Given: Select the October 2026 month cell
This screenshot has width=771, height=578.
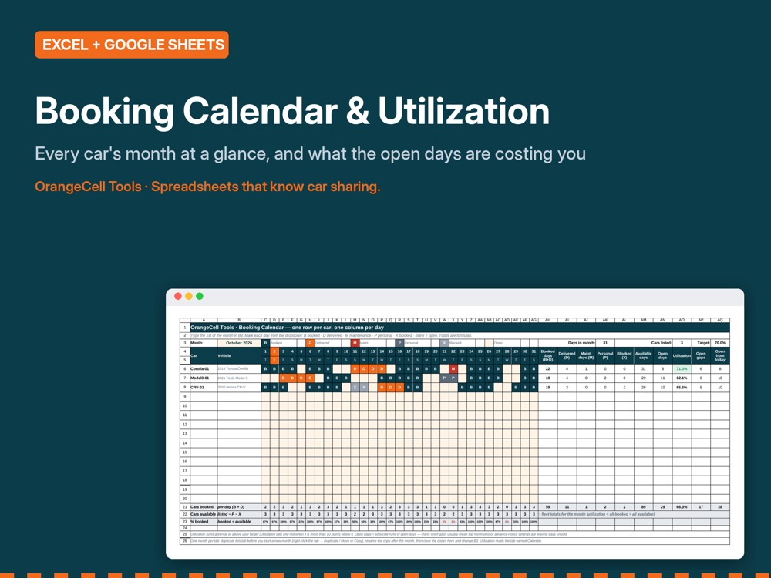Looking at the screenshot, I should [x=239, y=343].
